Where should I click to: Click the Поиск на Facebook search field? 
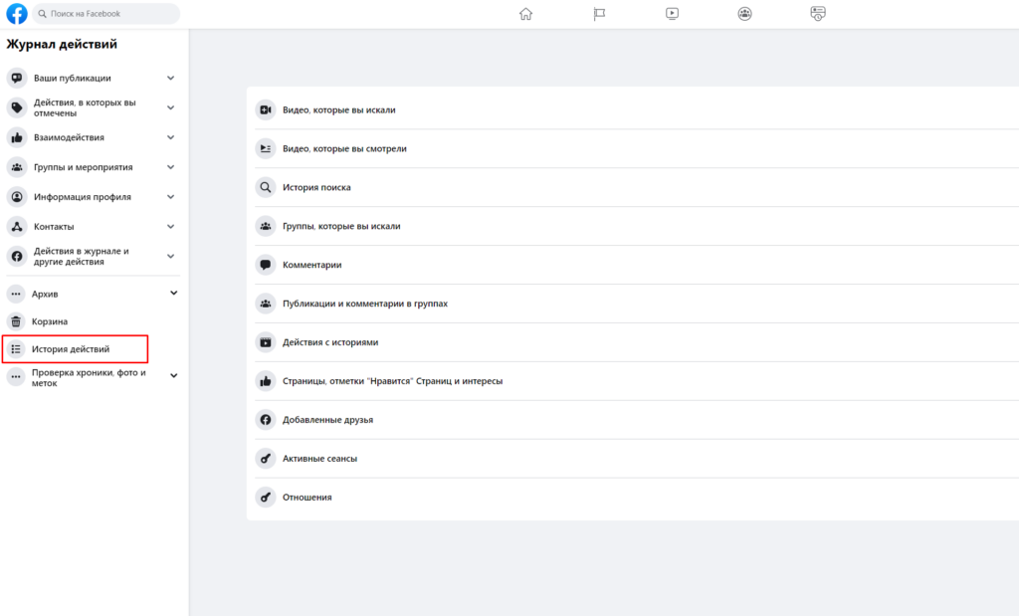coord(107,14)
